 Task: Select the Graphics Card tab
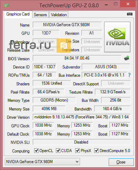[18, 14]
